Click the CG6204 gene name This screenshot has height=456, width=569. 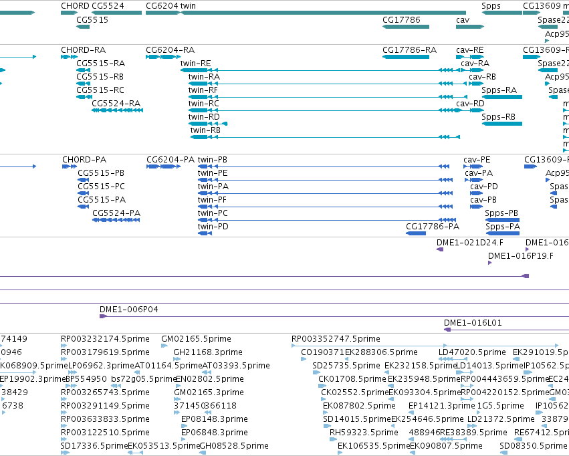[162, 6]
